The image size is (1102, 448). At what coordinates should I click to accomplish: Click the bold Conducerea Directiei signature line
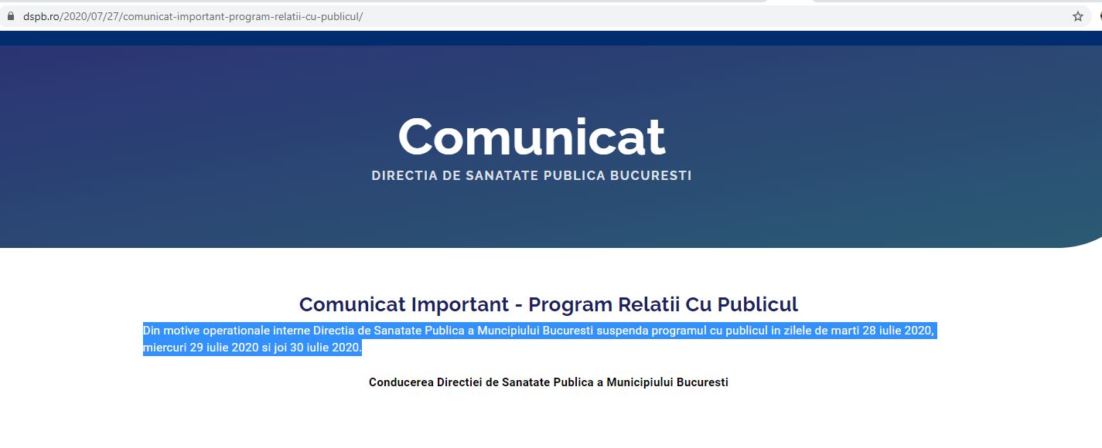click(x=548, y=382)
